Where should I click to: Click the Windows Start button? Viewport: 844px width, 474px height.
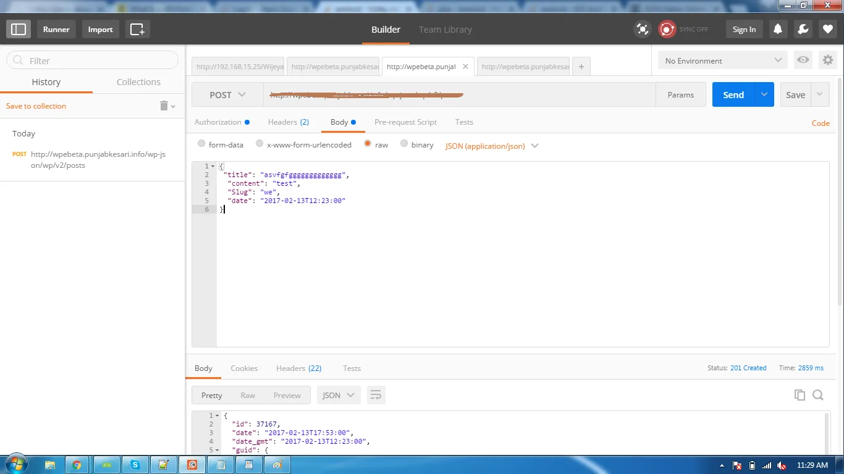click(16, 464)
